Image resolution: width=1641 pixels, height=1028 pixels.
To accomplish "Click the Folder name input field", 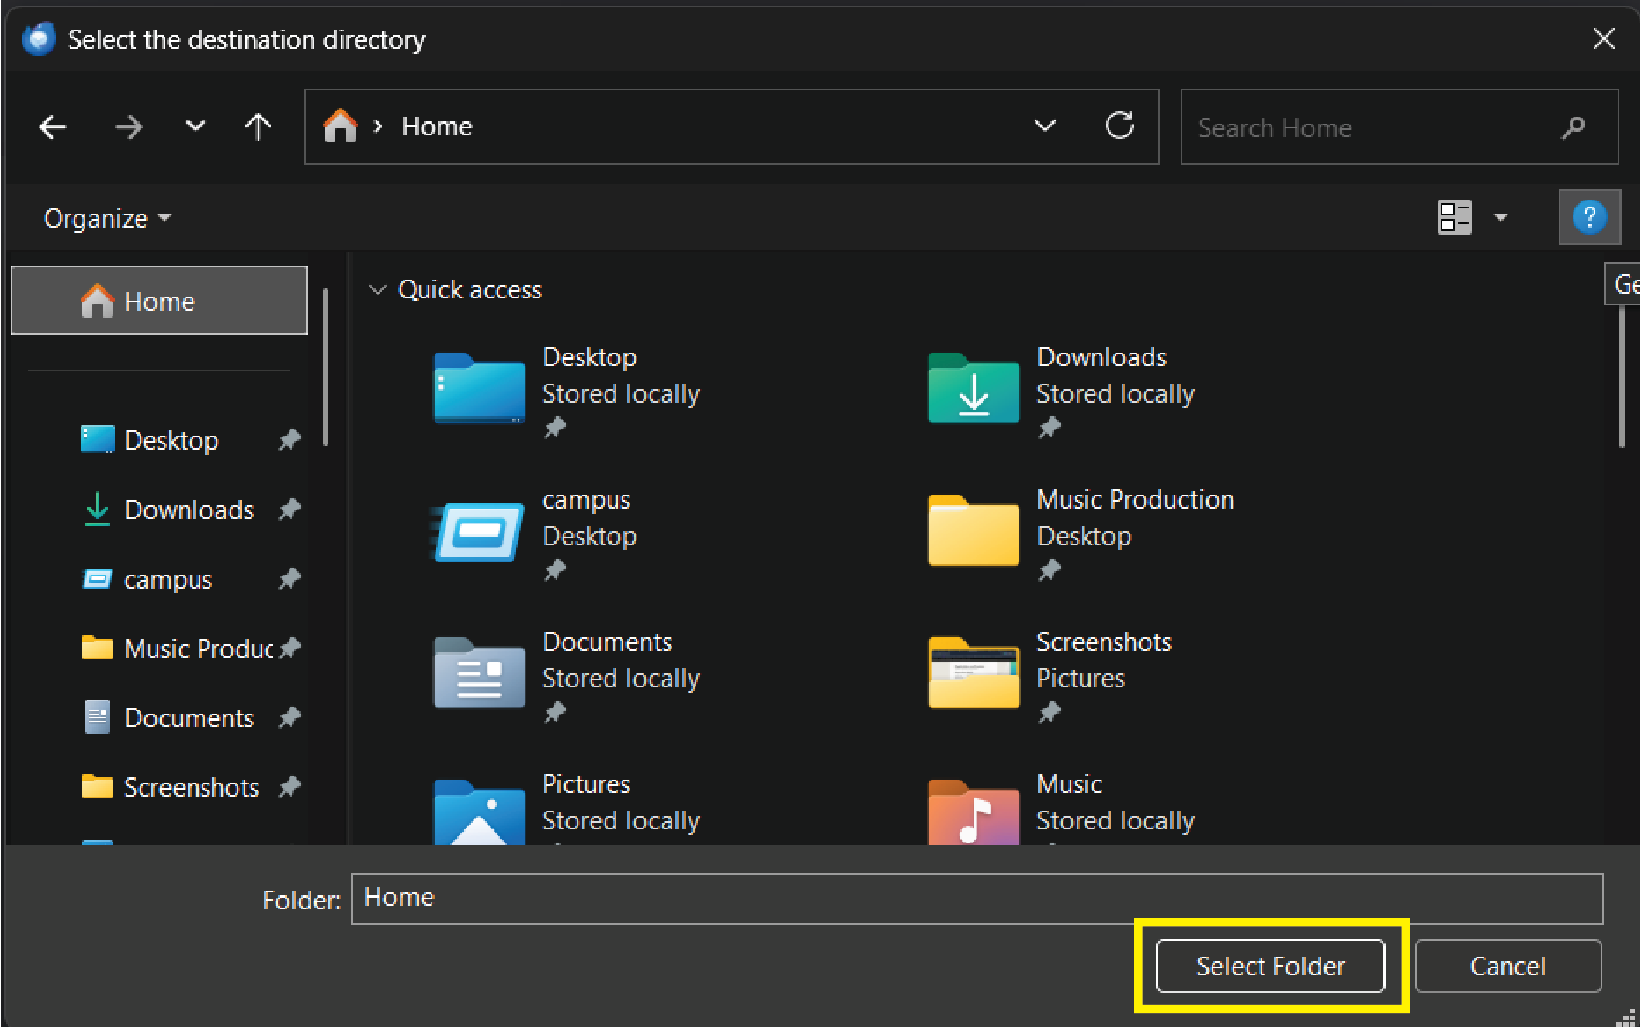I will 976,899.
